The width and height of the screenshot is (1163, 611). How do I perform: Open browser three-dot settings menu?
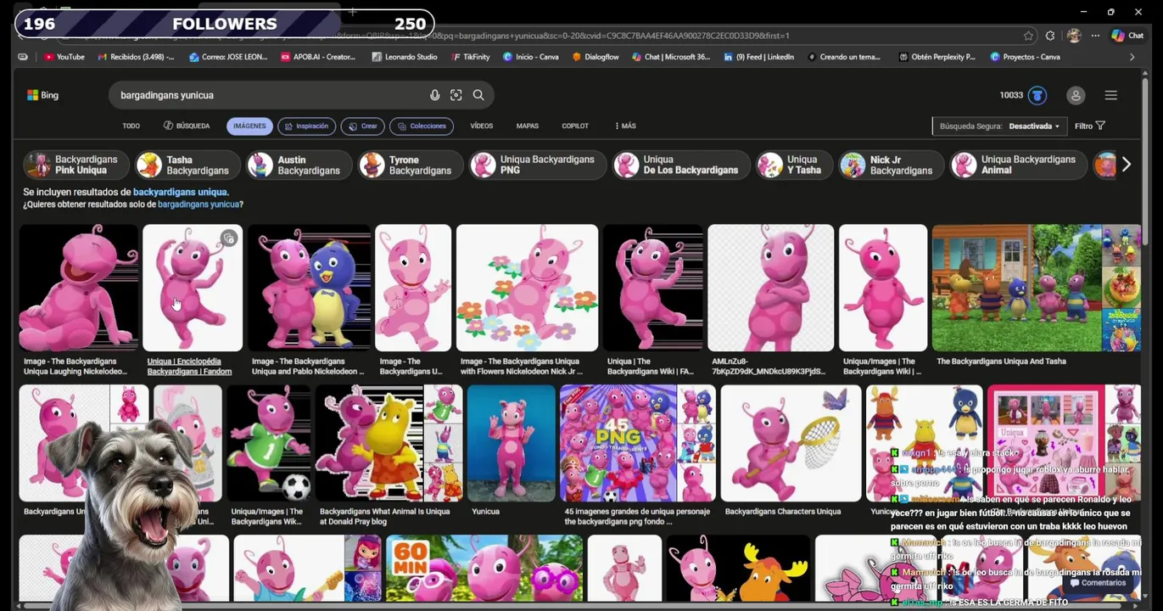click(1095, 36)
